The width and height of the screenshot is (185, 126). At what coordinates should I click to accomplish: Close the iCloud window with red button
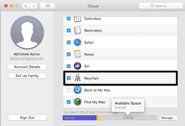coord(6,6)
